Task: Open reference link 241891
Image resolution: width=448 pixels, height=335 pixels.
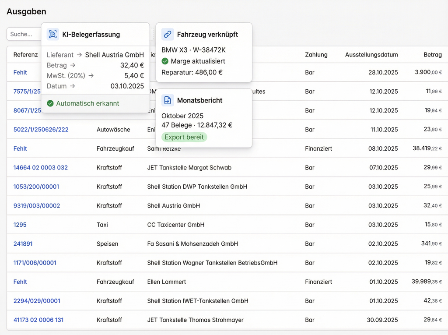Action: pos(23,244)
